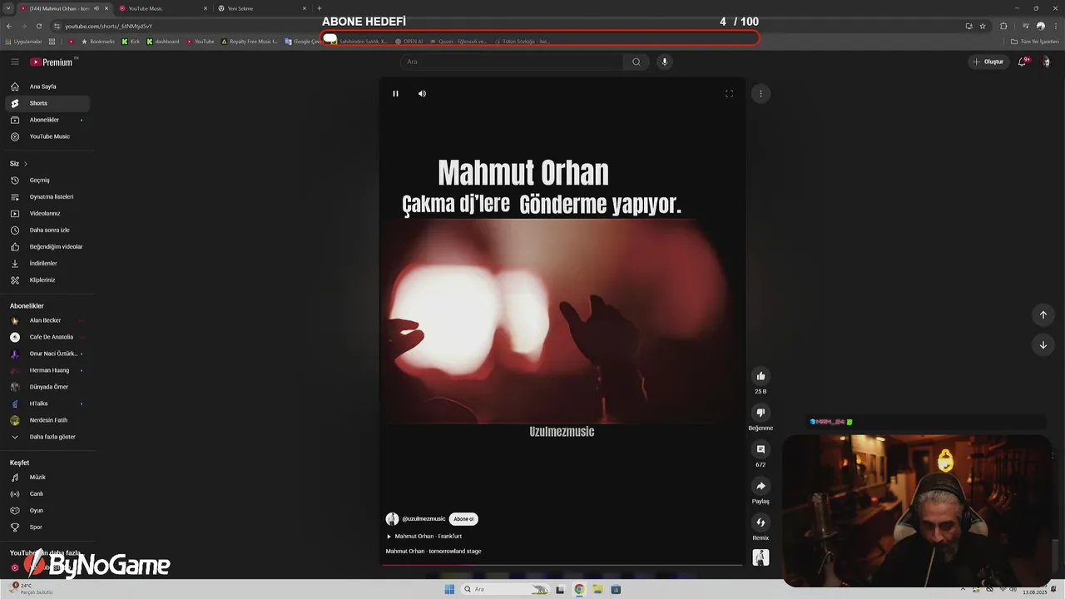
Task: Open the notifications bell
Action: (1023, 62)
